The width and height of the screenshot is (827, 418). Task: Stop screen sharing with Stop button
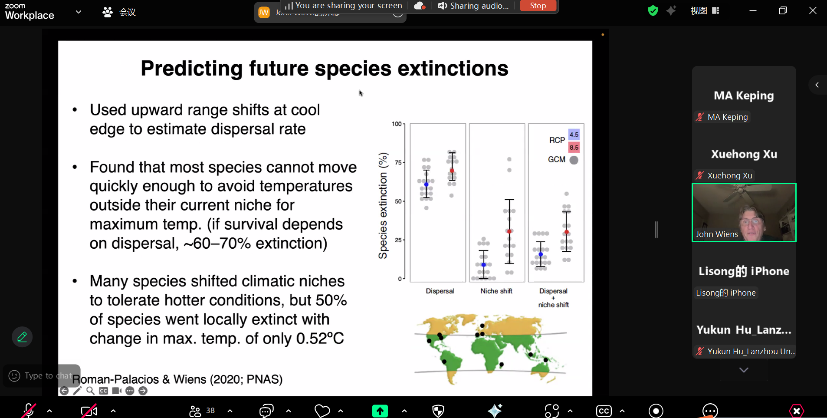(x=538, y=6)
